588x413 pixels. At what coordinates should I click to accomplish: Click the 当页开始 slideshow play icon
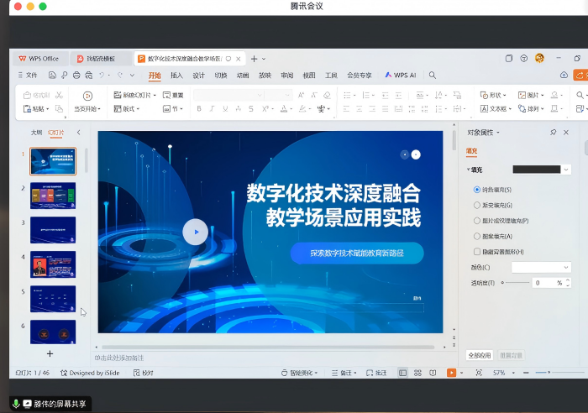[x=87, y=97]
